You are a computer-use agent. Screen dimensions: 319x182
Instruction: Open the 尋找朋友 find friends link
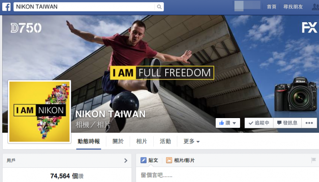(293, 7)
